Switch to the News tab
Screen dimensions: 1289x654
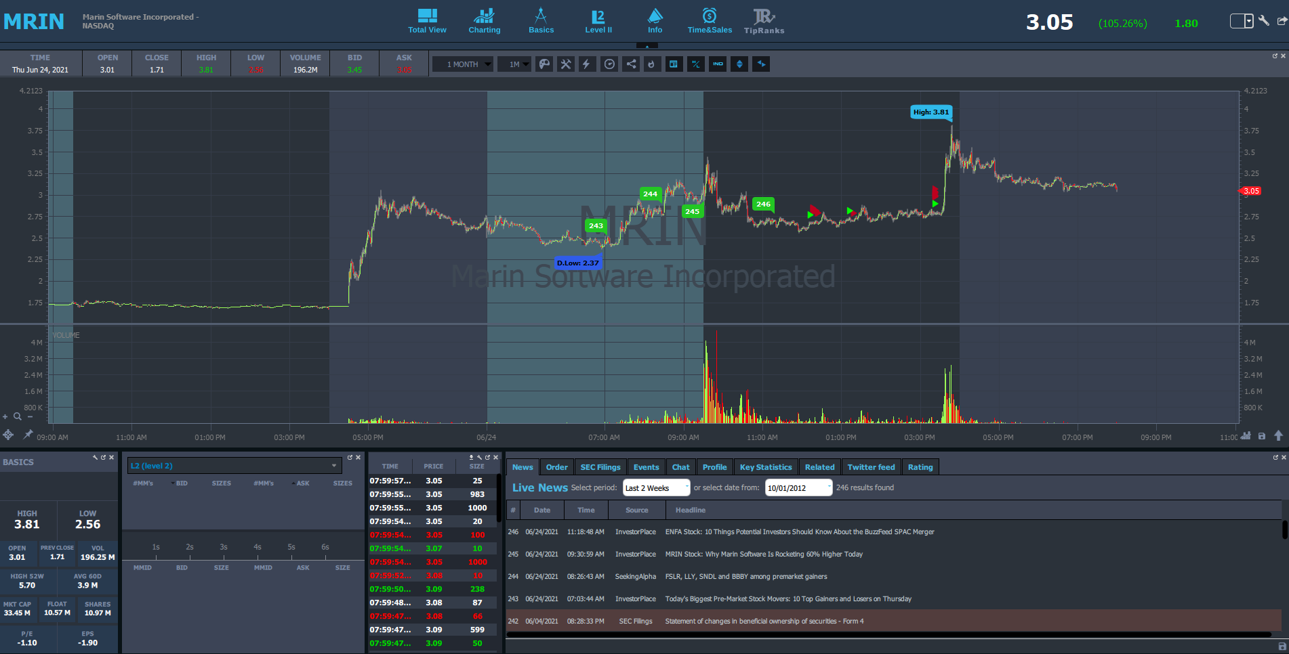tap(523, 467)
